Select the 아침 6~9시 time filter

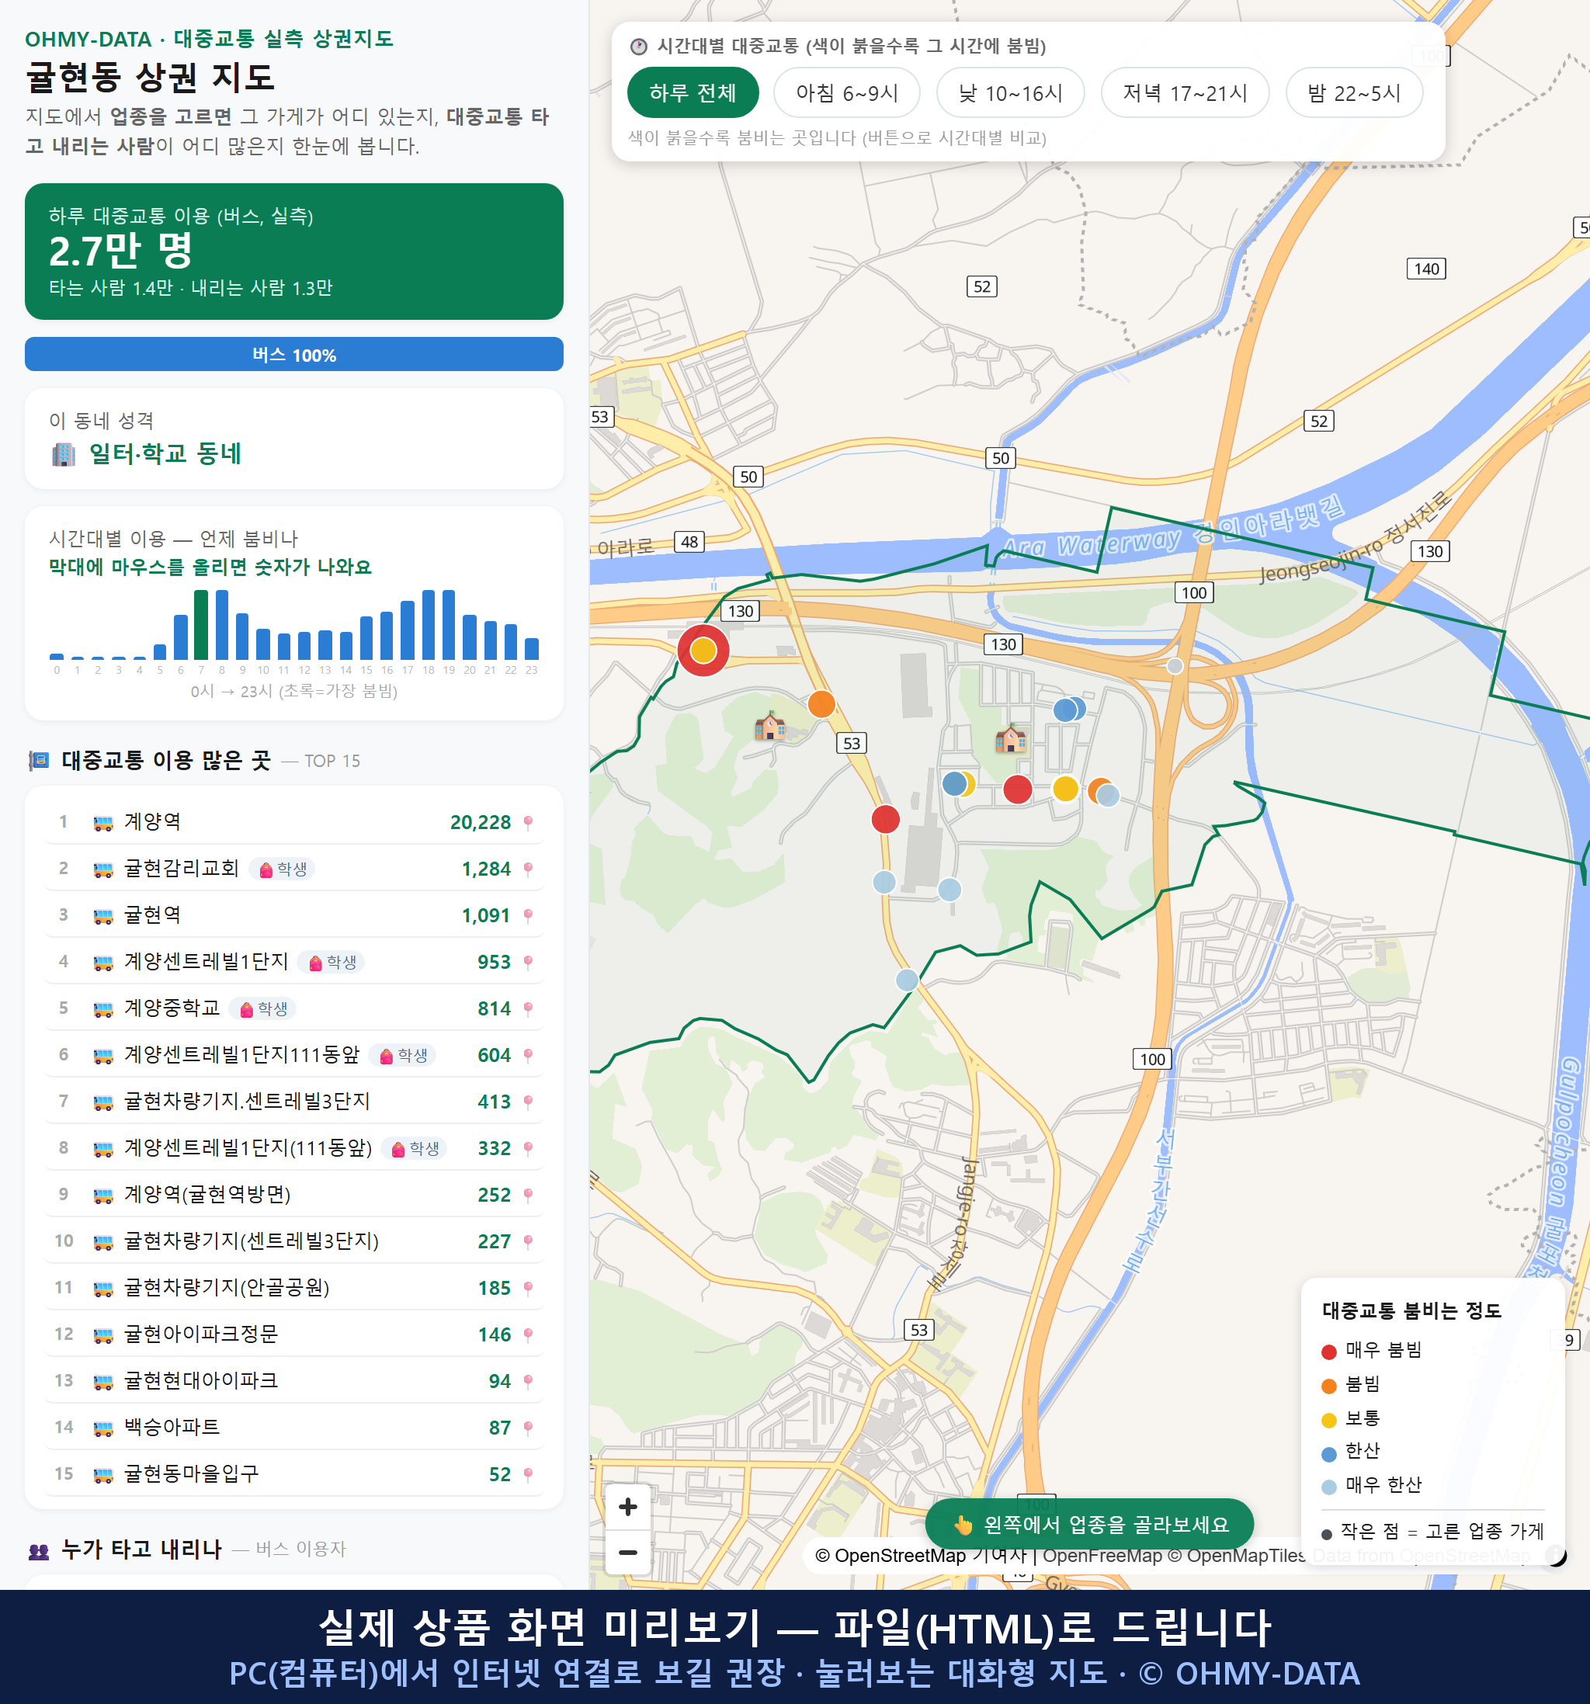click(846, 92)
